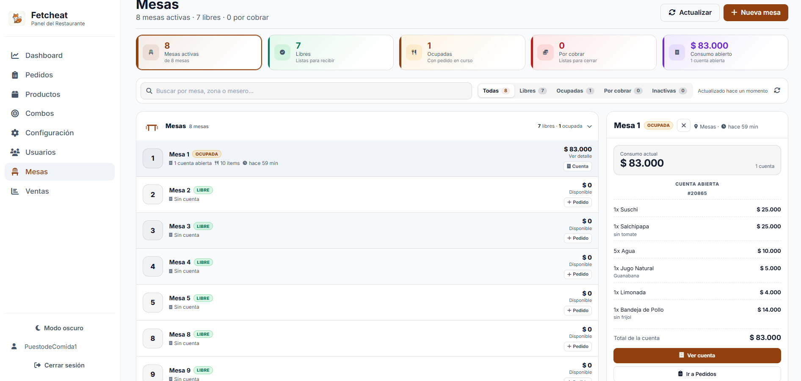Click the Ventas chart icon
The width and height of the screenshot is (801, 381).
[15, 191]
